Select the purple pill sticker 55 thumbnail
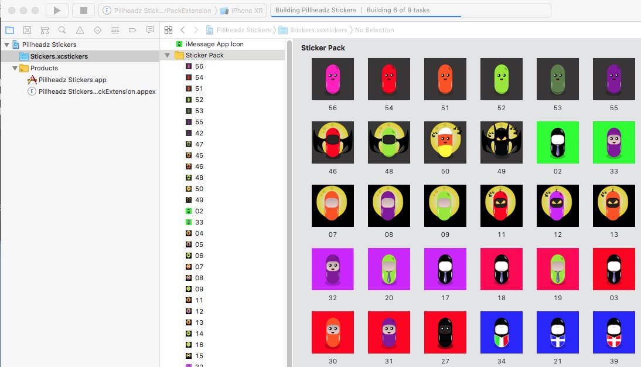The width and height of the screenshot is (641, 367). click(614, 79)
